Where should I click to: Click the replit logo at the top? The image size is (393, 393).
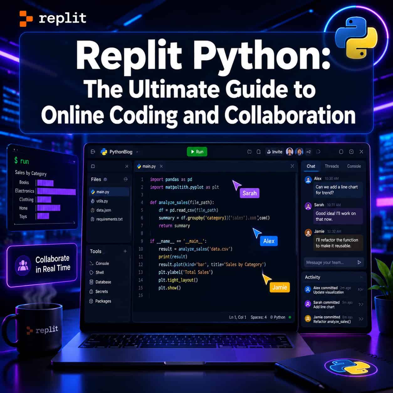coord(53,18)
